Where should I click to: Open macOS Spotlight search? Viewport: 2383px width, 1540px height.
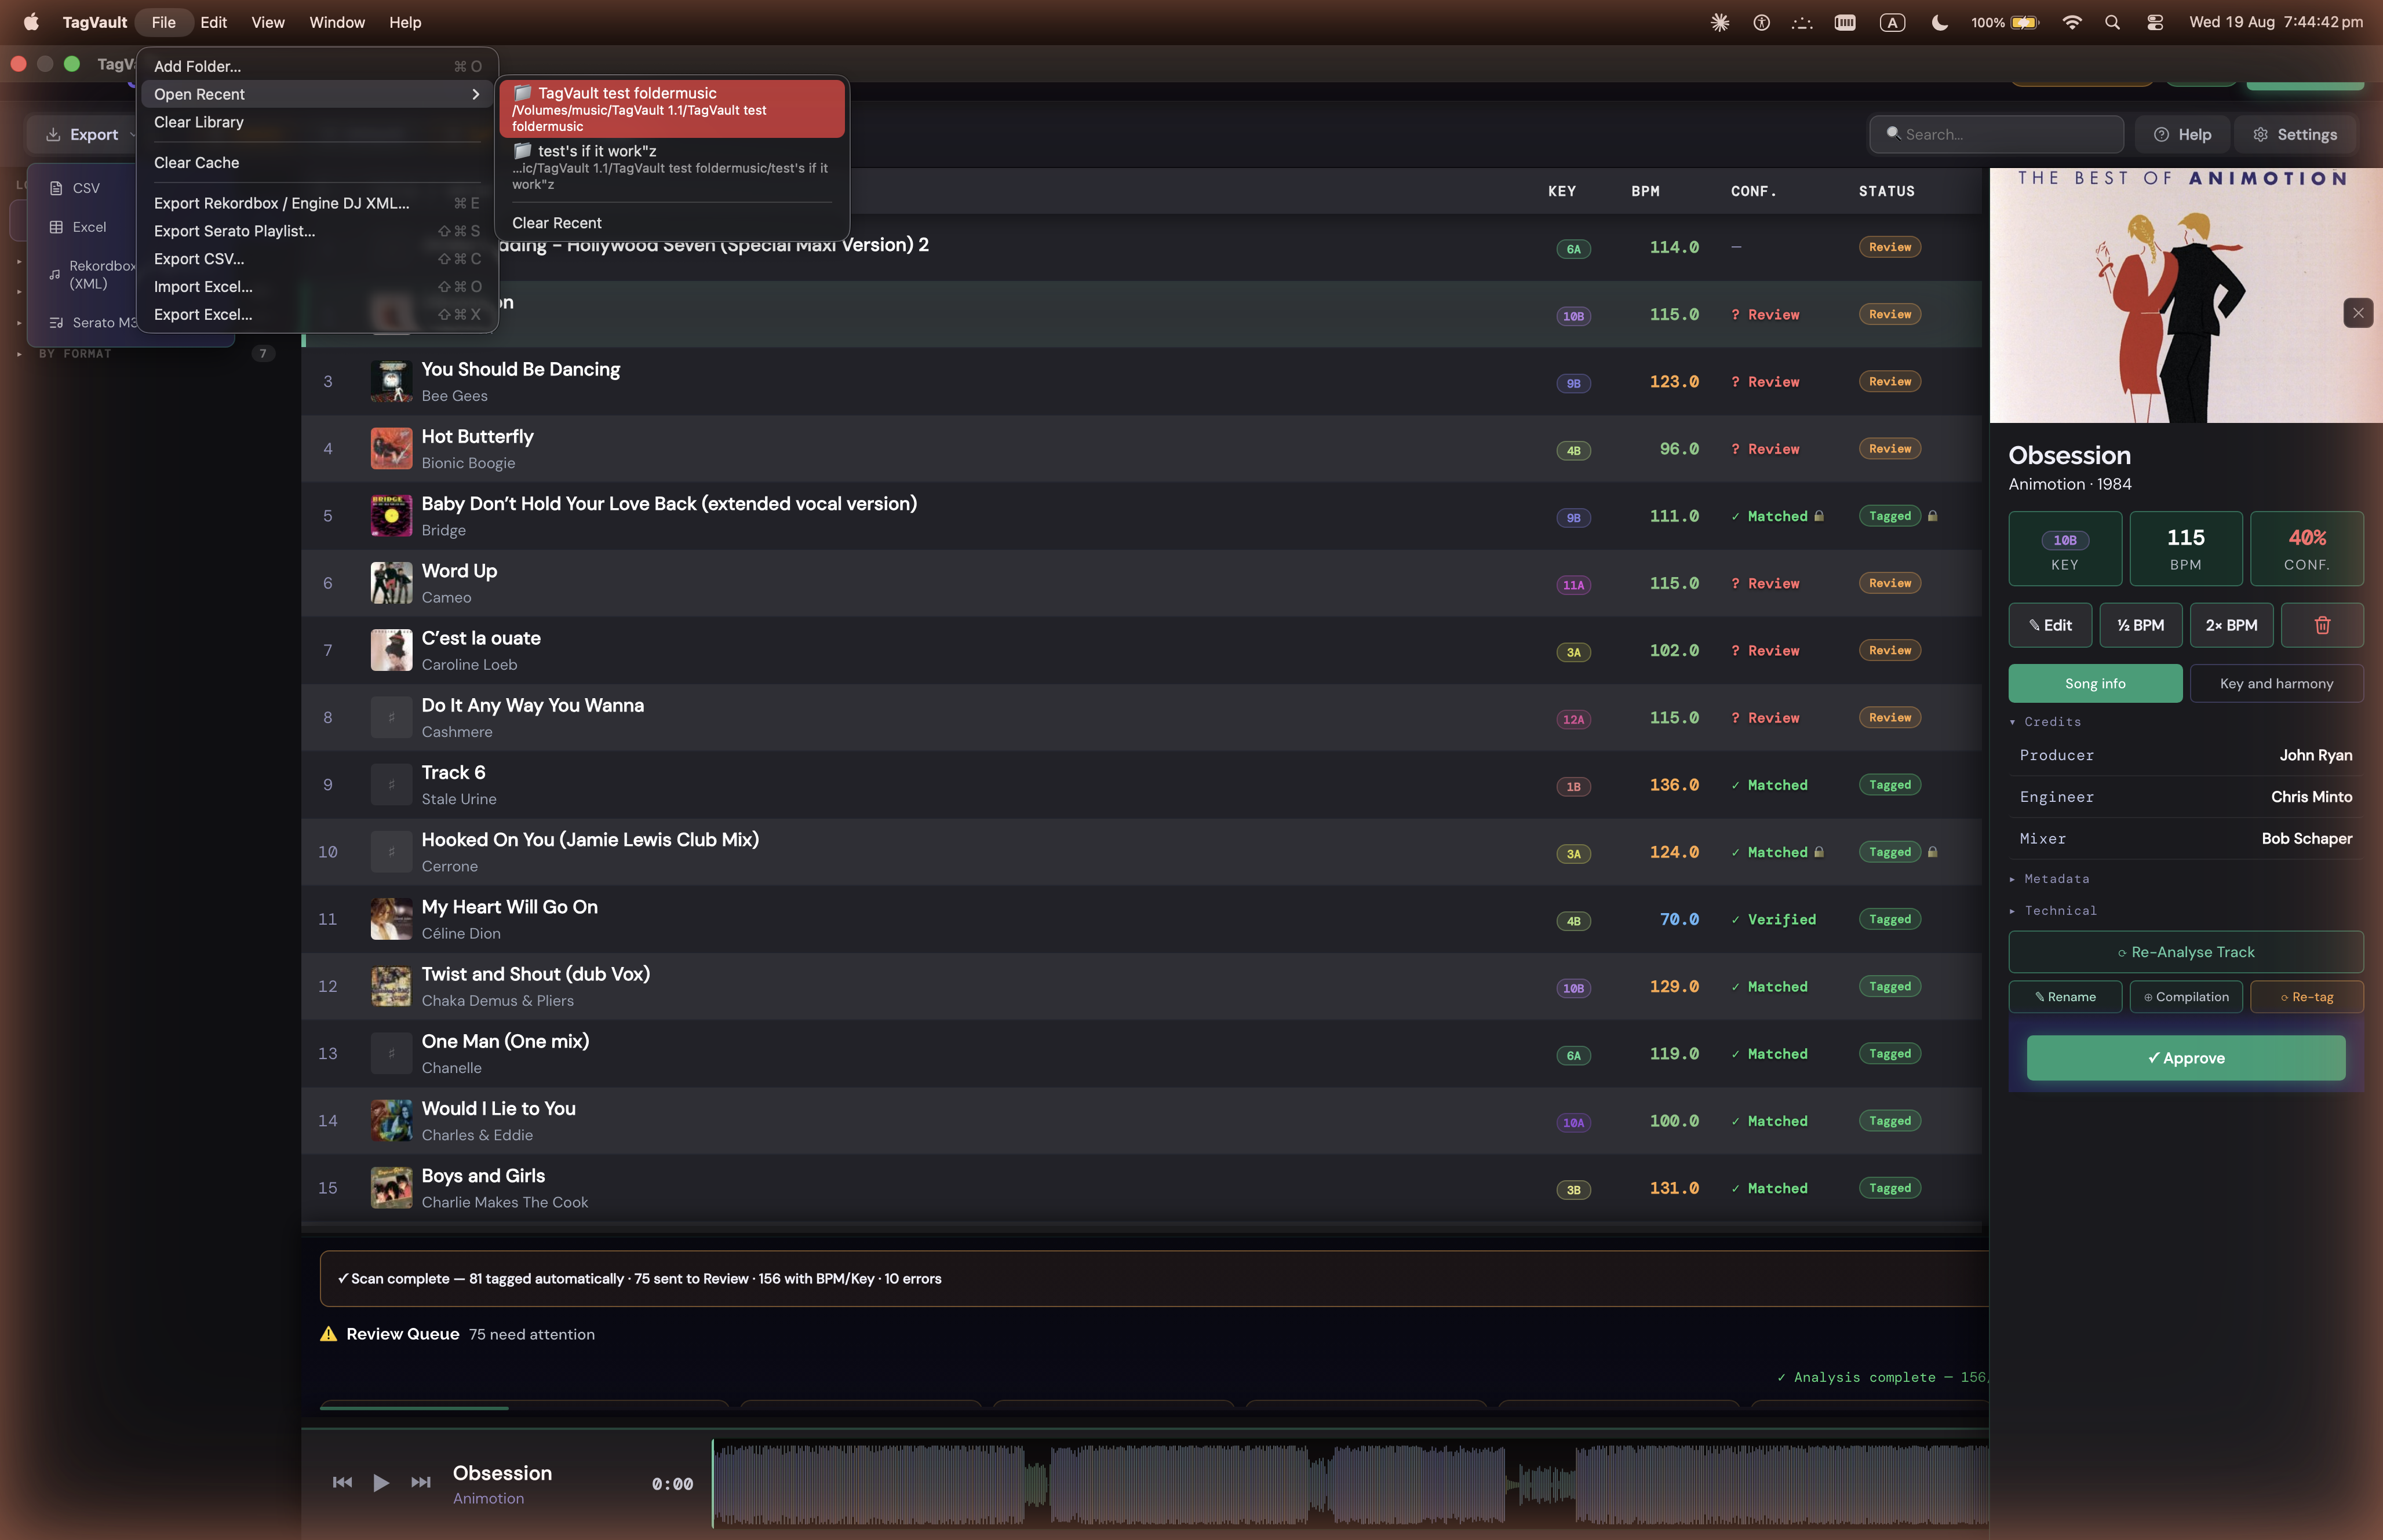(x=2112, y=22)
